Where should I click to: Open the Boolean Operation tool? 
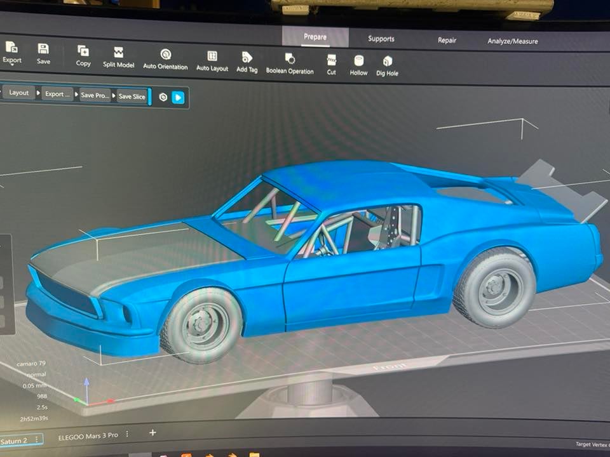coord(290,59)
